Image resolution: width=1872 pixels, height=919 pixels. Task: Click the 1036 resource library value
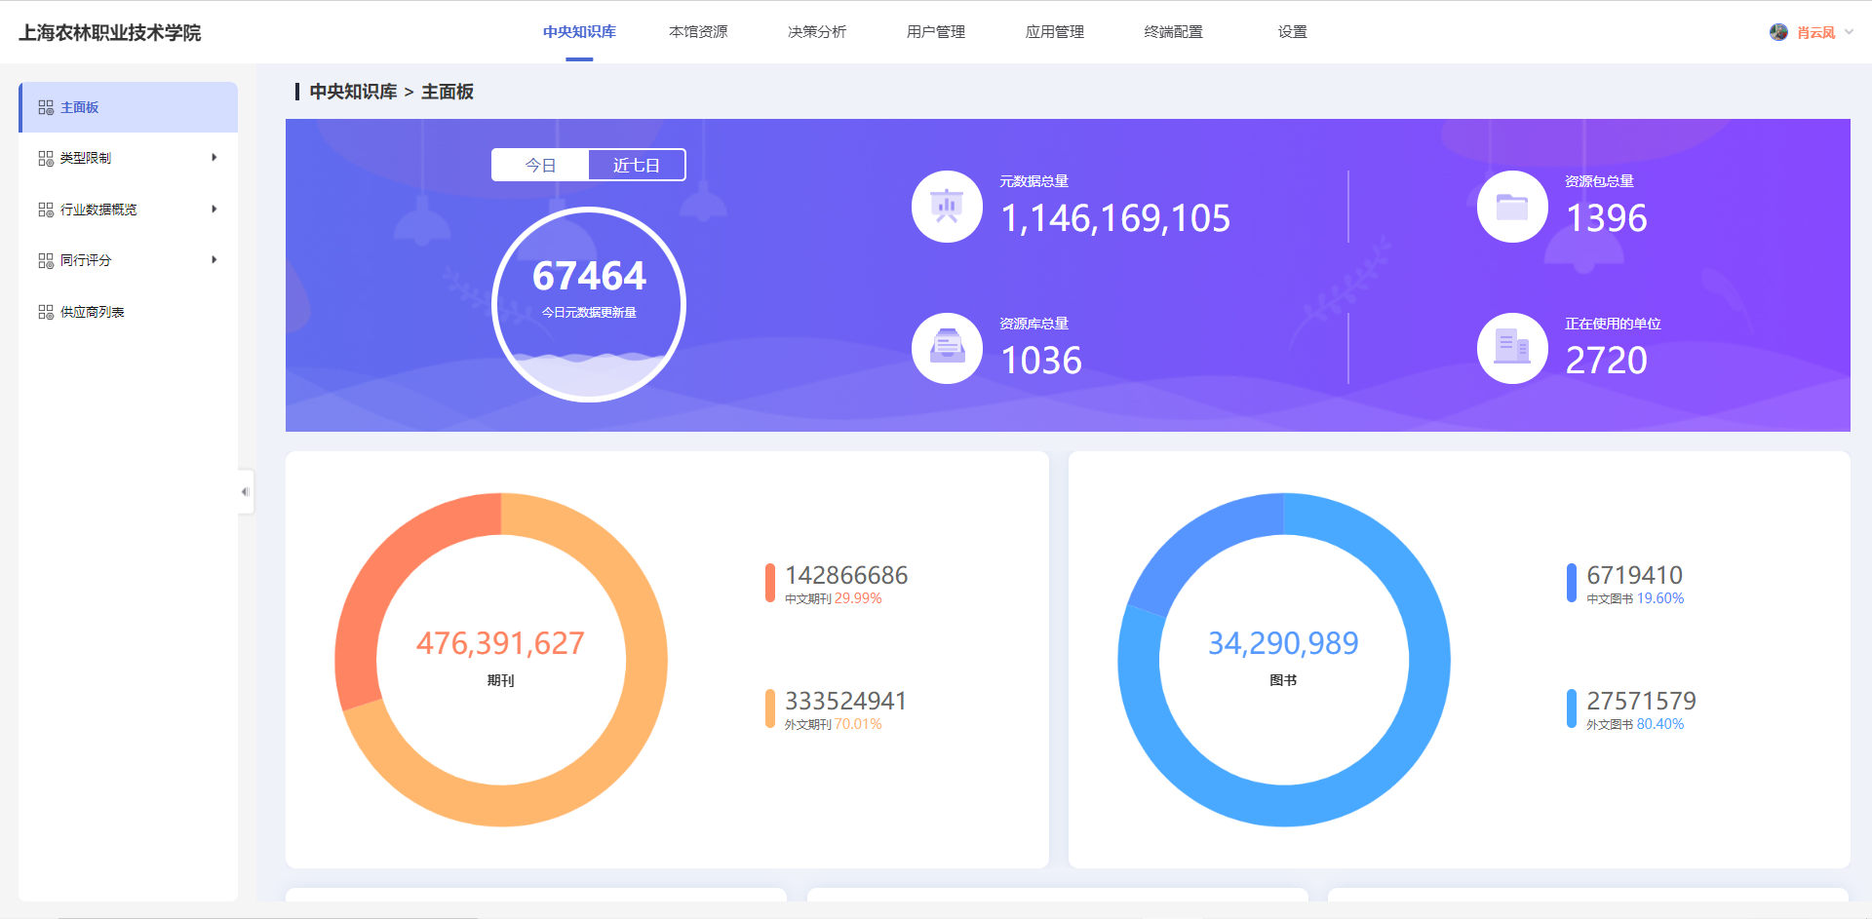[x=1041, y=361]
